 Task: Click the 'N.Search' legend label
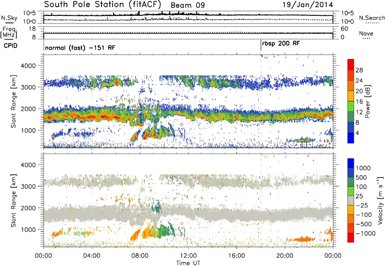372,18
